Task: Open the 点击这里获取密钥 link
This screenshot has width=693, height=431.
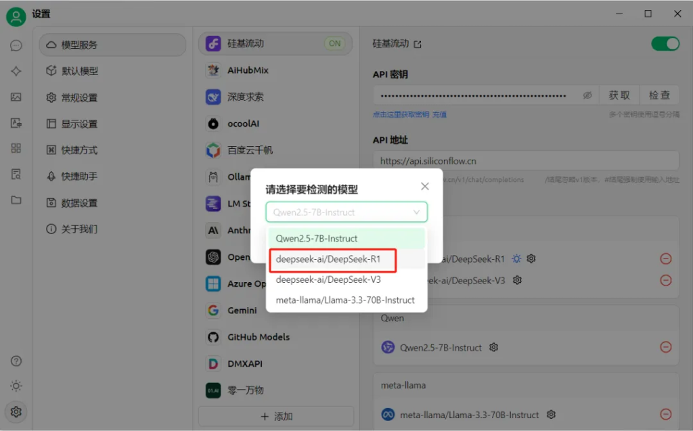Action: [401, 112]
